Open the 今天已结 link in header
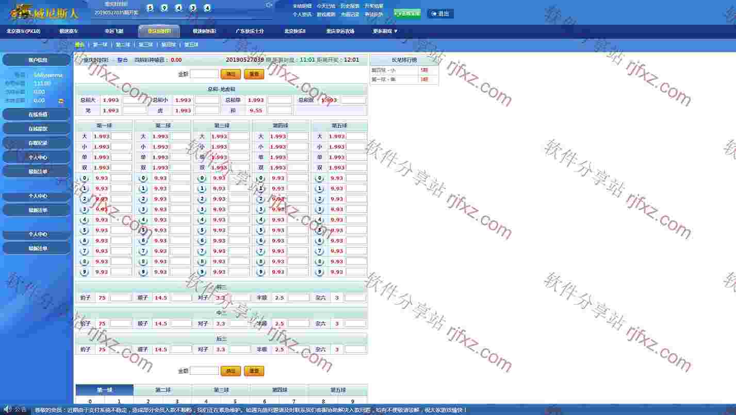 [x=326, y=6]
